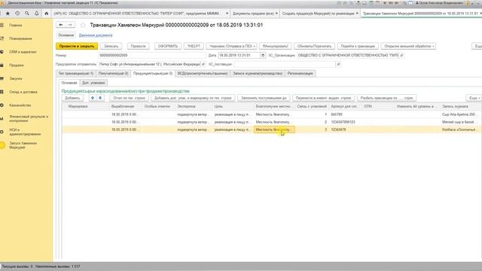482x271 pixels.
Task: Click into the Номер input field
Action: [x=152, y=55]
